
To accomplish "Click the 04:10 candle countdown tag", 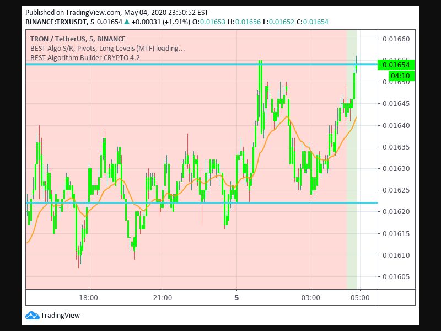I will pyautogui.click(x=401, y=76).
